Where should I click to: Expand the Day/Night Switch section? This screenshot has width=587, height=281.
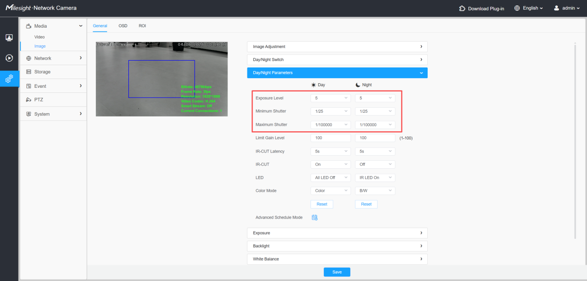(337, 60)
